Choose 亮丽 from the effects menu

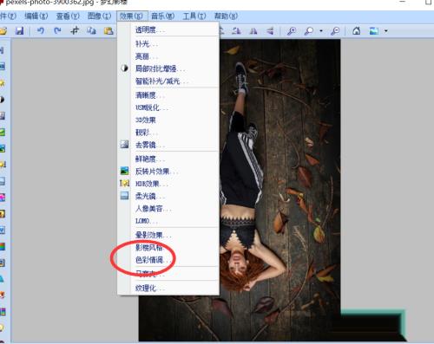pyautogui.click(x=168, y=56)
